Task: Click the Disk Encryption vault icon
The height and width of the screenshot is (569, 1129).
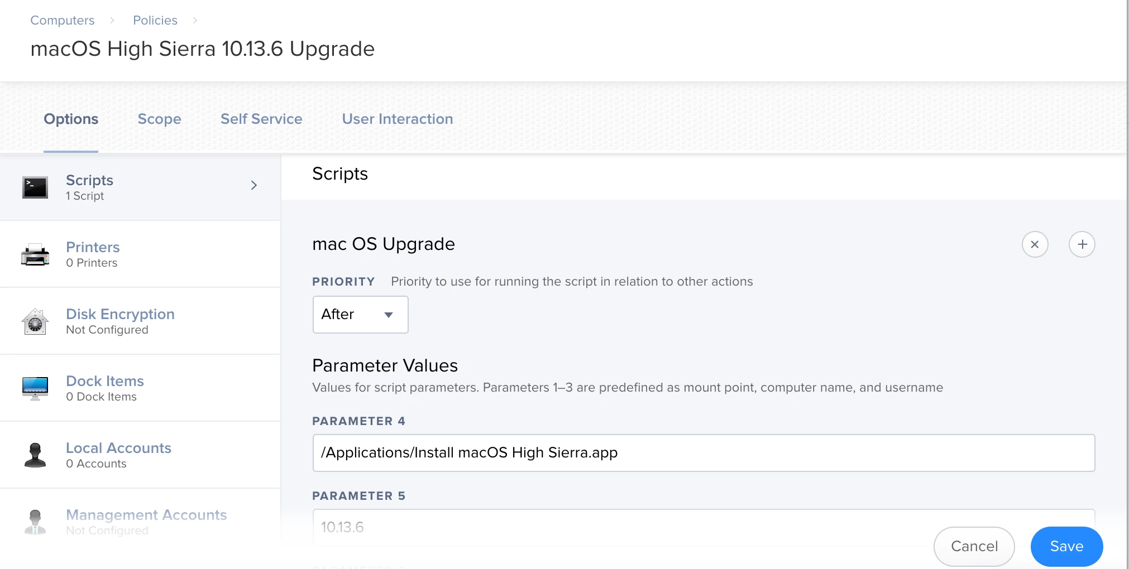Action: pos(35,321)
